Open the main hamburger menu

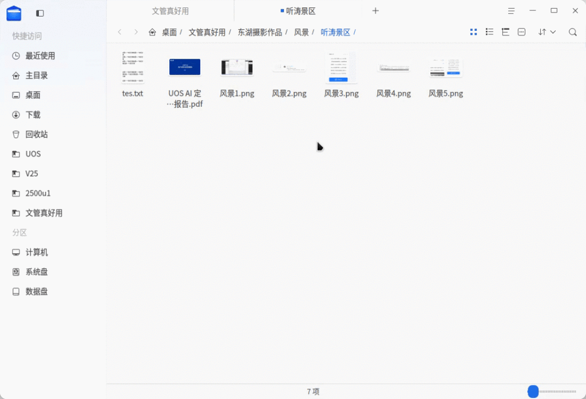coord(510,11)
